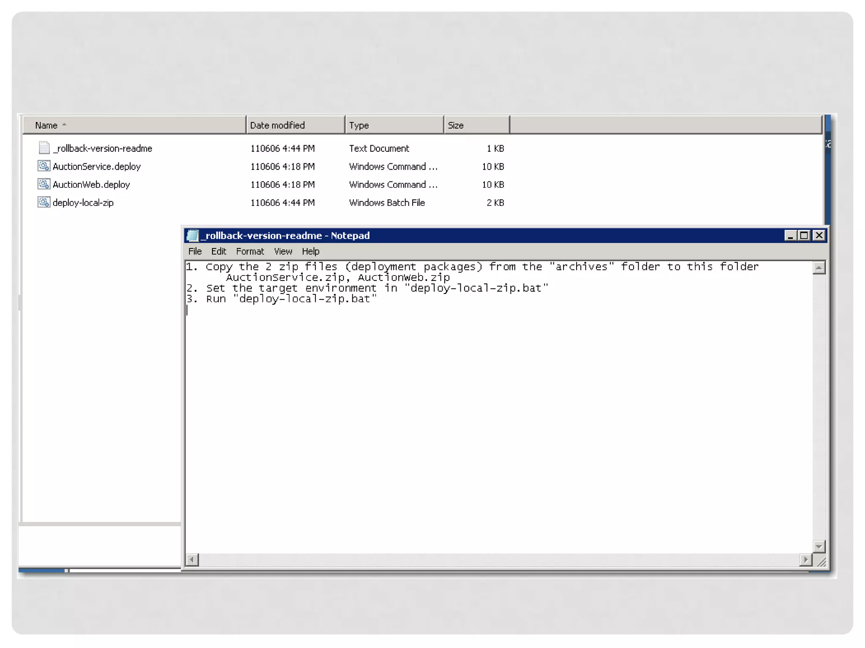
Task: Select the AuctionWeb.deploy file icon
Action: pos(44,184)
